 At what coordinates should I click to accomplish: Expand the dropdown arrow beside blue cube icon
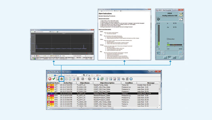click(x=57, y=75)
